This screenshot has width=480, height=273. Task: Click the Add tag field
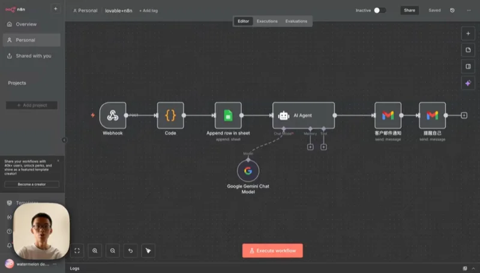click(149, 11)
